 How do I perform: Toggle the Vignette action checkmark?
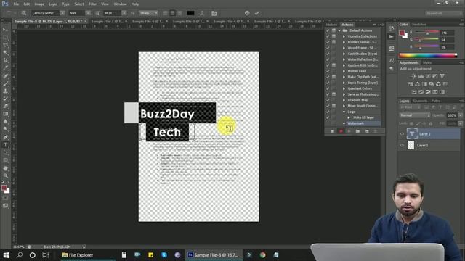point(328,36)
